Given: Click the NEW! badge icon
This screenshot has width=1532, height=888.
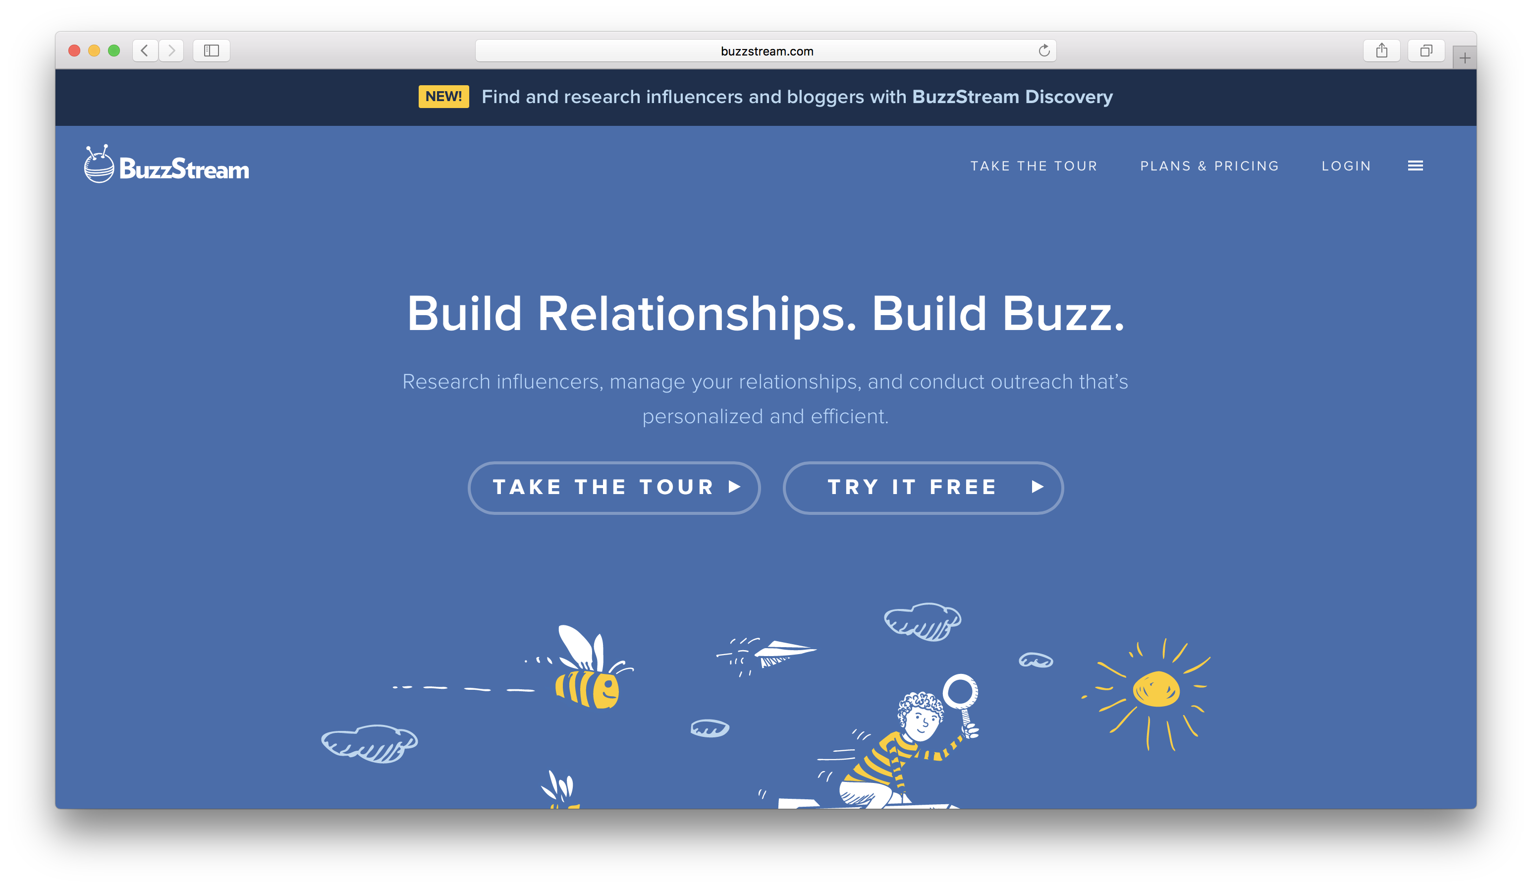Looking at the screenshot, I should click(x=440, y=96).
